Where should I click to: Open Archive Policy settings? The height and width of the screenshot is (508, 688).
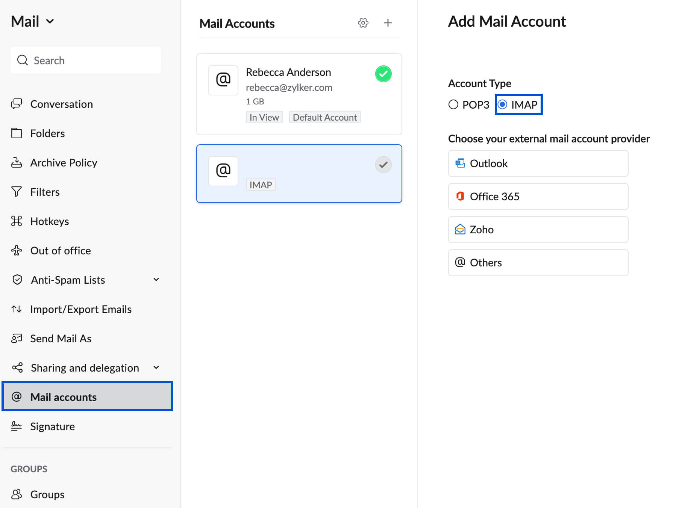[x=17, y=162]
